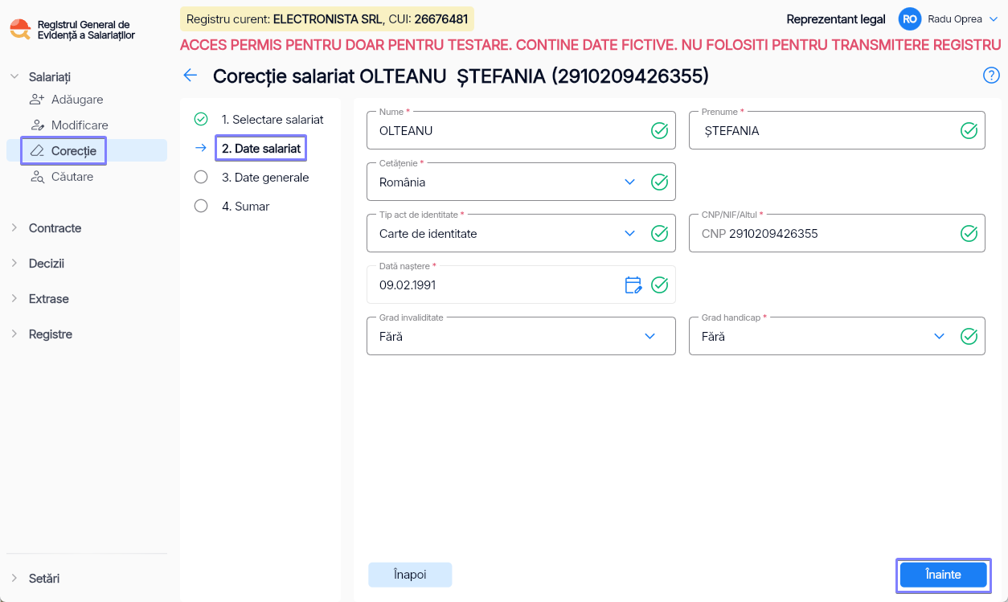Open the Cetățenie dropdown
Image resolution: width=1008 pixels, height=602 pixels.
(630, 182)
